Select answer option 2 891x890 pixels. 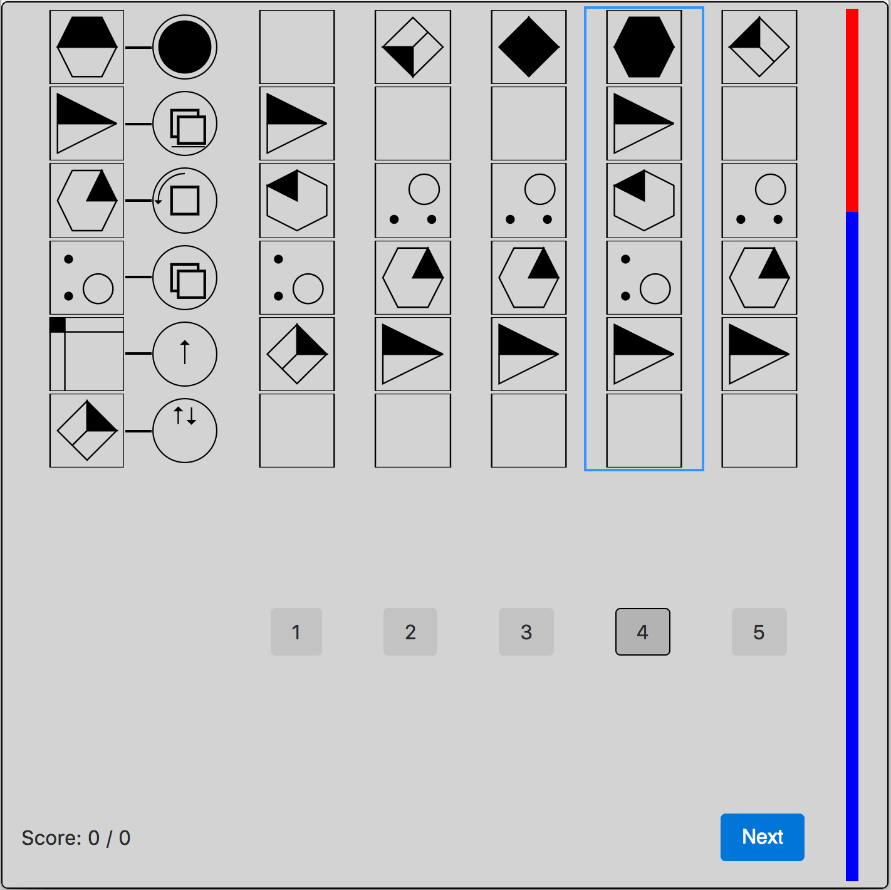click(x=410, y=632)
